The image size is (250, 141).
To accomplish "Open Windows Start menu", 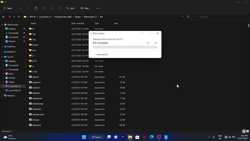I will click(84, 137).
